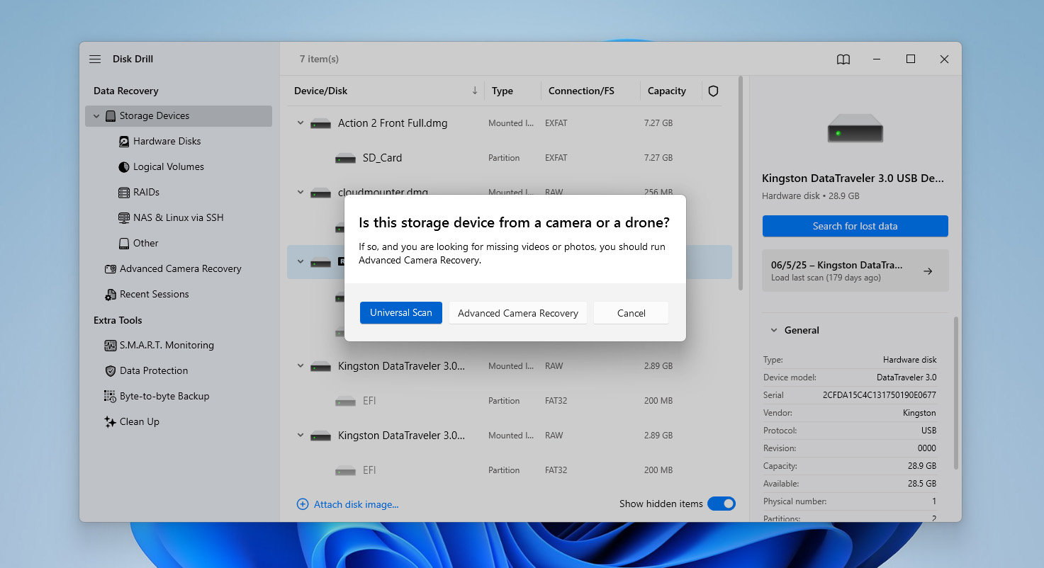Open Hardware Disks in sidebar
The width and height of the screenshot is (1044, 568).
pos(167,141)
